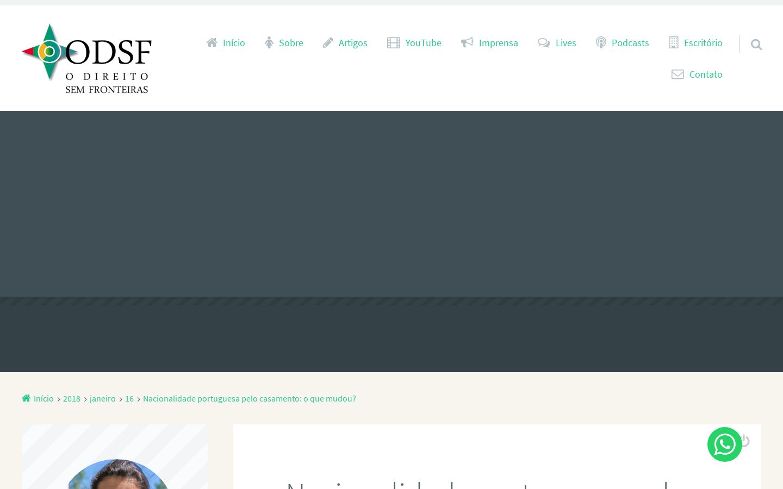The image size is (783, 489).
Task: Open the YouTube menu item
Action: [x=424, y=43]
